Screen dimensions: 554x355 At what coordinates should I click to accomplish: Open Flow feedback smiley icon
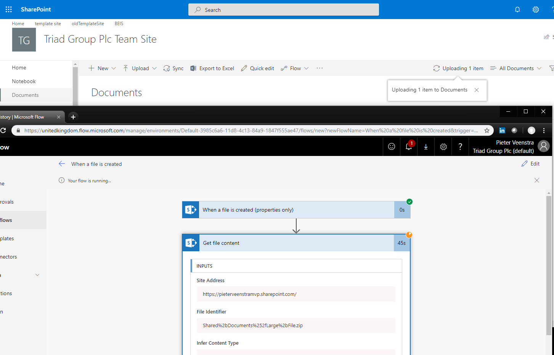pyautogui.click(x=392, y=146)
